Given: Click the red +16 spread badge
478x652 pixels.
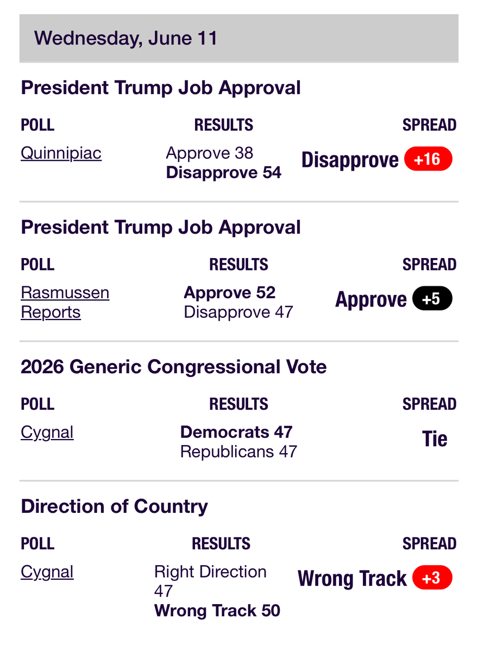Looking at the screenshot, I should (428, 160).
